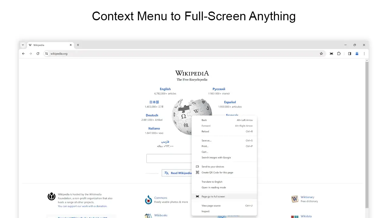Close the Wikipedia tab

pyautogui.click(x=71, y=45)
